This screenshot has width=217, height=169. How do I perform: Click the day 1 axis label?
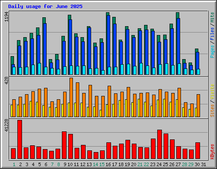pos(14,164)
